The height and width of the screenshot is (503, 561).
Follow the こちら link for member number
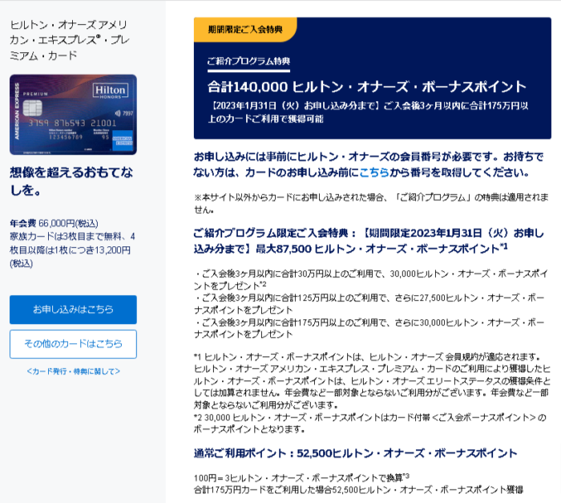(374, 172)
